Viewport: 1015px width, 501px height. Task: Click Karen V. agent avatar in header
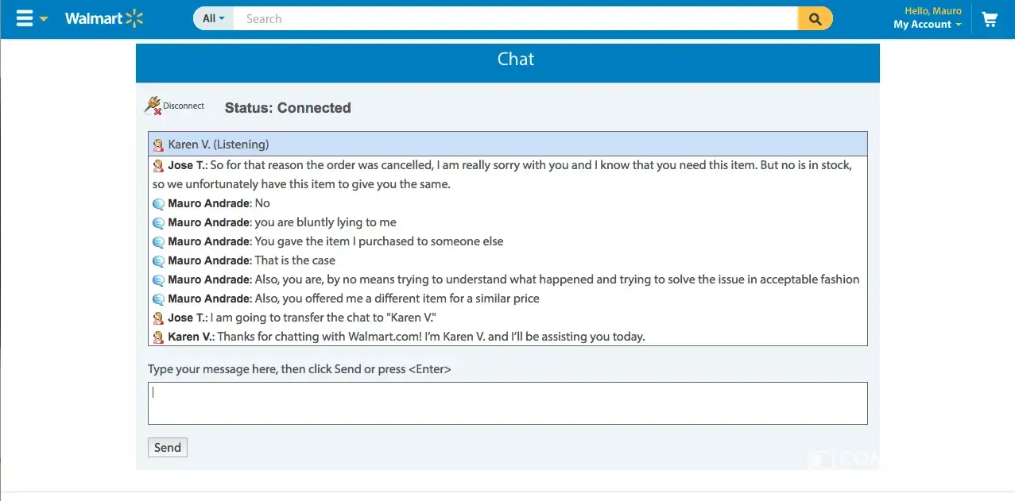[158, 145]
